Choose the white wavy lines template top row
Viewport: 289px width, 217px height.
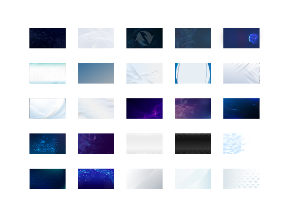coord(96,37)
